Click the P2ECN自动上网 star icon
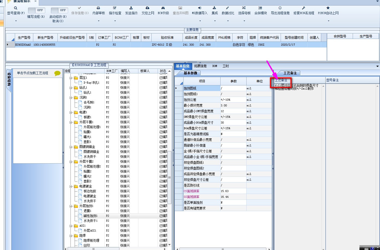Screen dimensions: 380x250 coord(328,8)
